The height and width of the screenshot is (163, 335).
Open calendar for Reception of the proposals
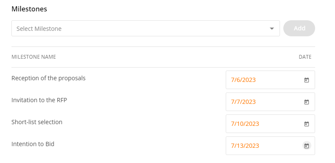coord(307,80)
